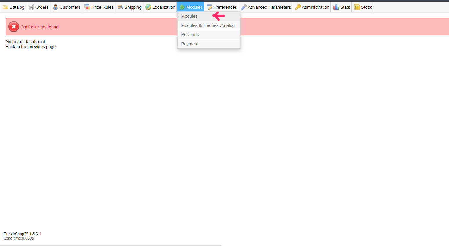Select Payment from the Modules submenu
Screen dimensions: 449x246
coord(209,44)
